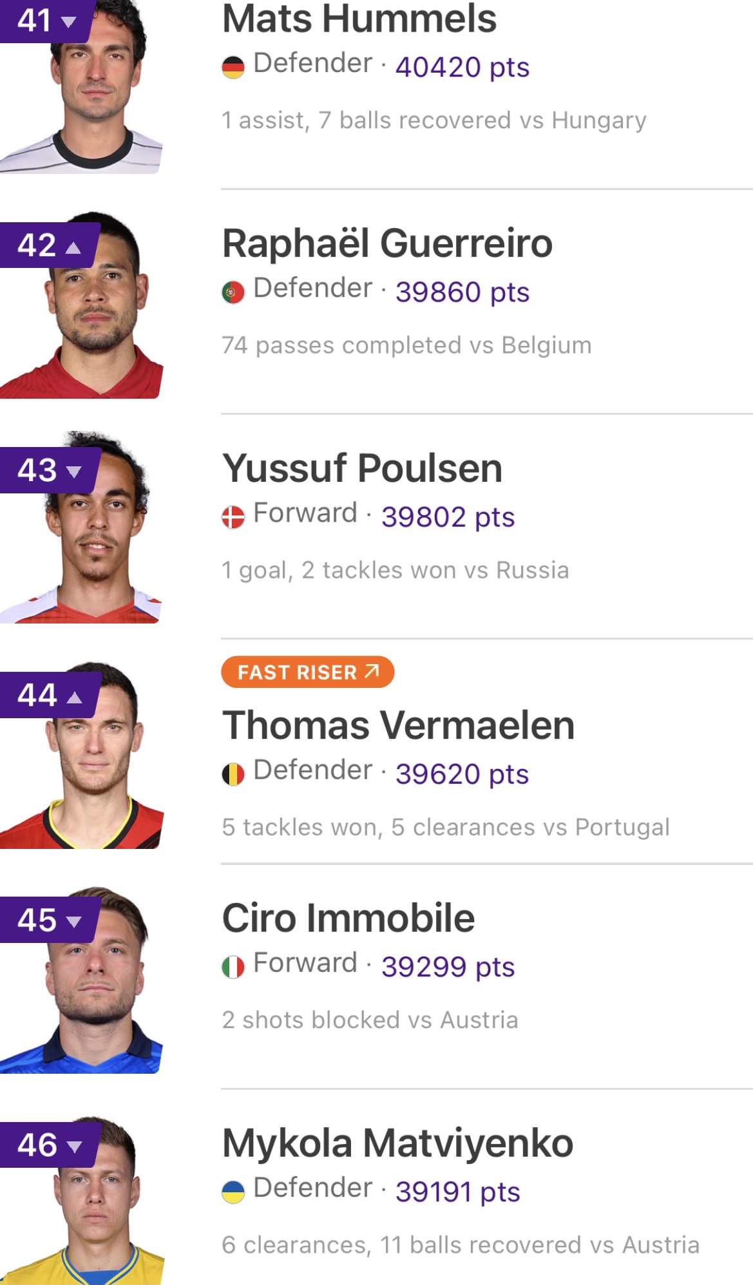
Task: Click the down arrow on rank 43
Action: click(74, 471)
